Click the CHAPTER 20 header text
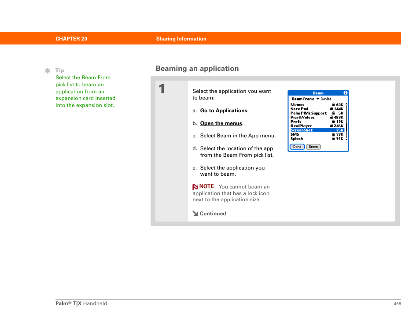The height and width of the screenshot is (325, 420). click(71, 39)
